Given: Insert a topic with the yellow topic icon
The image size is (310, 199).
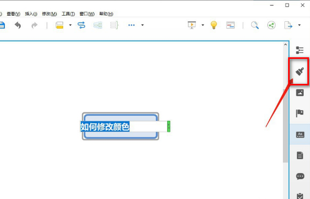Looking at the screenshot, I should click(x=59, y=25).
